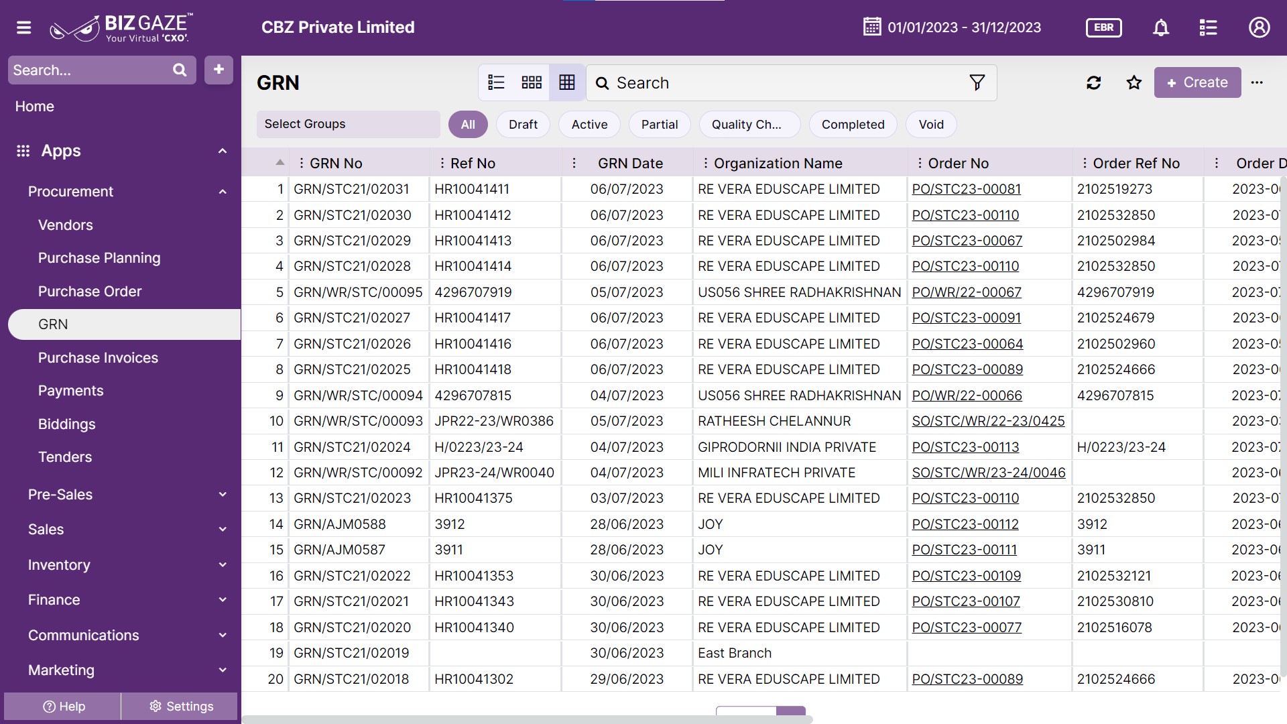Screen dimensions: 1287x724
Task: Open Help at sidebar bottom
Action: click(x=64, y=707)
